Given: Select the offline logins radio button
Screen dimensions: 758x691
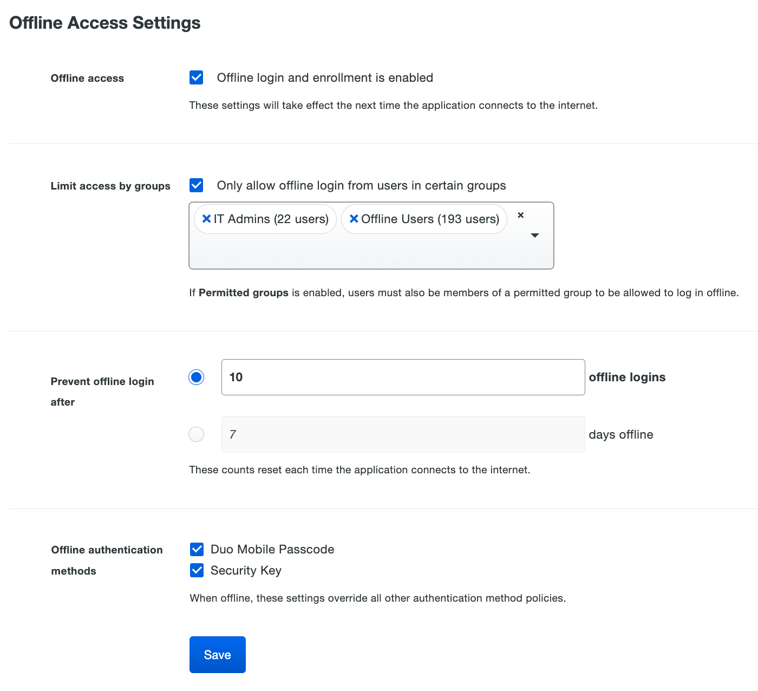Looking at the screenshot, I should (196, 377).
